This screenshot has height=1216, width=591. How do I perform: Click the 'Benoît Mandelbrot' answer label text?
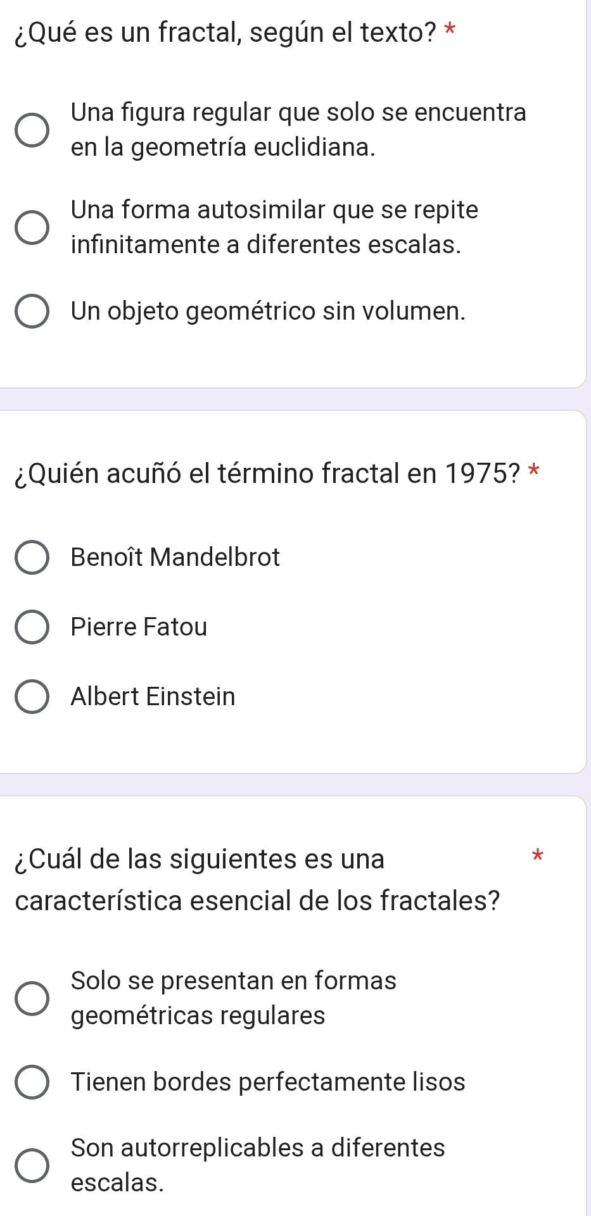point(175,557)
